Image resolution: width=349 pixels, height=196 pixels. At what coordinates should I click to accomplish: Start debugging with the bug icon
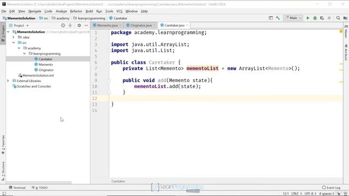click(315, 18)
